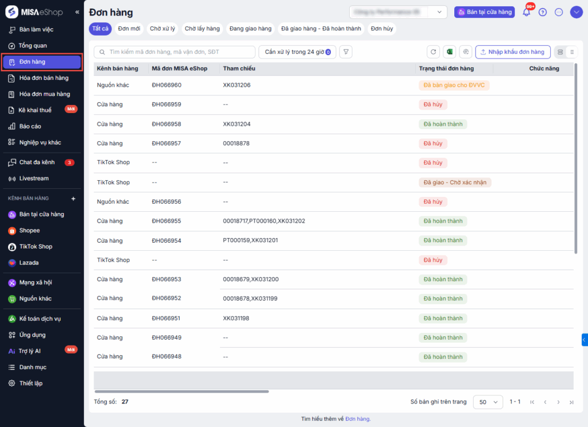Select the 'Đơn hủy' tab
This screenshot has height=427, width=588.
click(x=381, y=29)
